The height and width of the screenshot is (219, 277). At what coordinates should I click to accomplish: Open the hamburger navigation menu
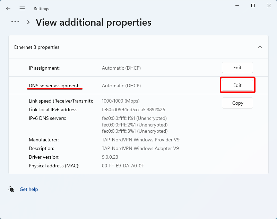(22, 8)
